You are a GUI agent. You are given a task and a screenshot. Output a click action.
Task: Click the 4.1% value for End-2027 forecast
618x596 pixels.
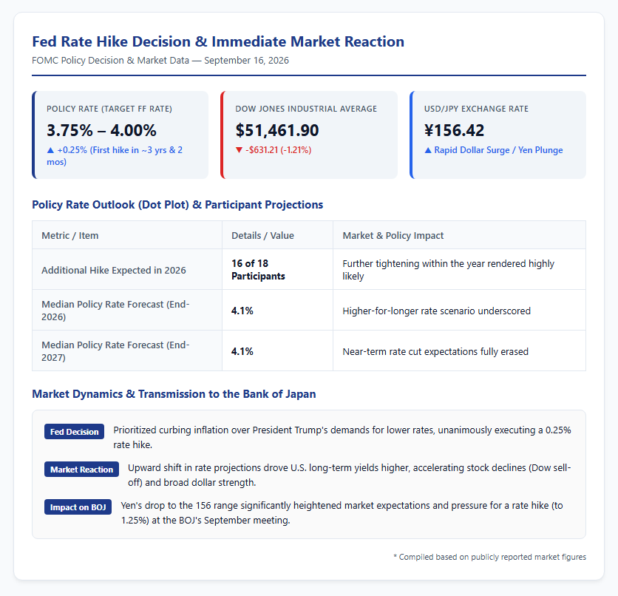[x=242, y=351]
